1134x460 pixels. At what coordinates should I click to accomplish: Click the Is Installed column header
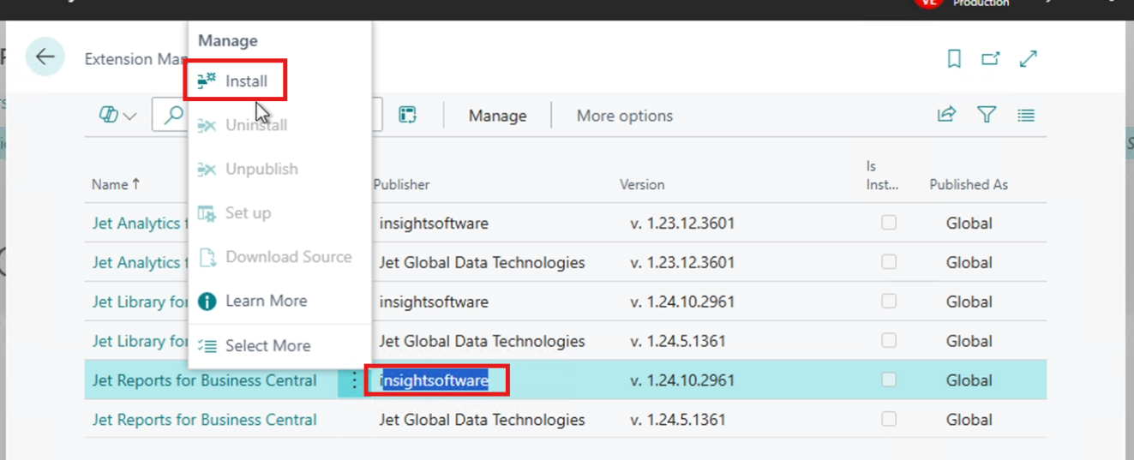coord(883,175)
